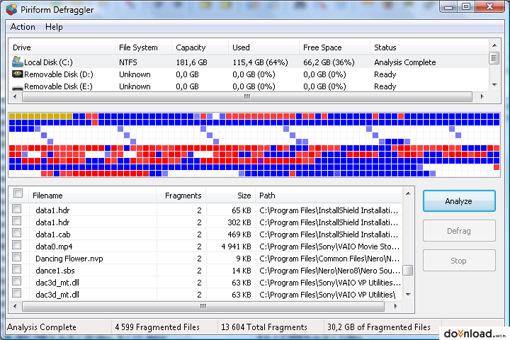Minimize the Defraggler window
The image size is (510, 340).
point(448,7)
